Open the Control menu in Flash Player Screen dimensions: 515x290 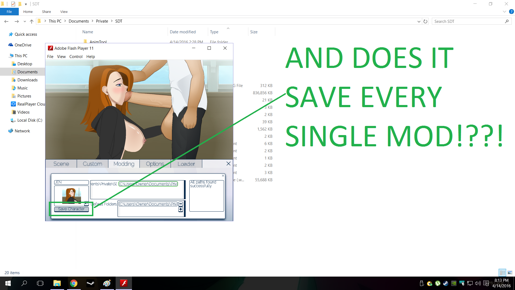pyautogui.click(x=76, y=57)
